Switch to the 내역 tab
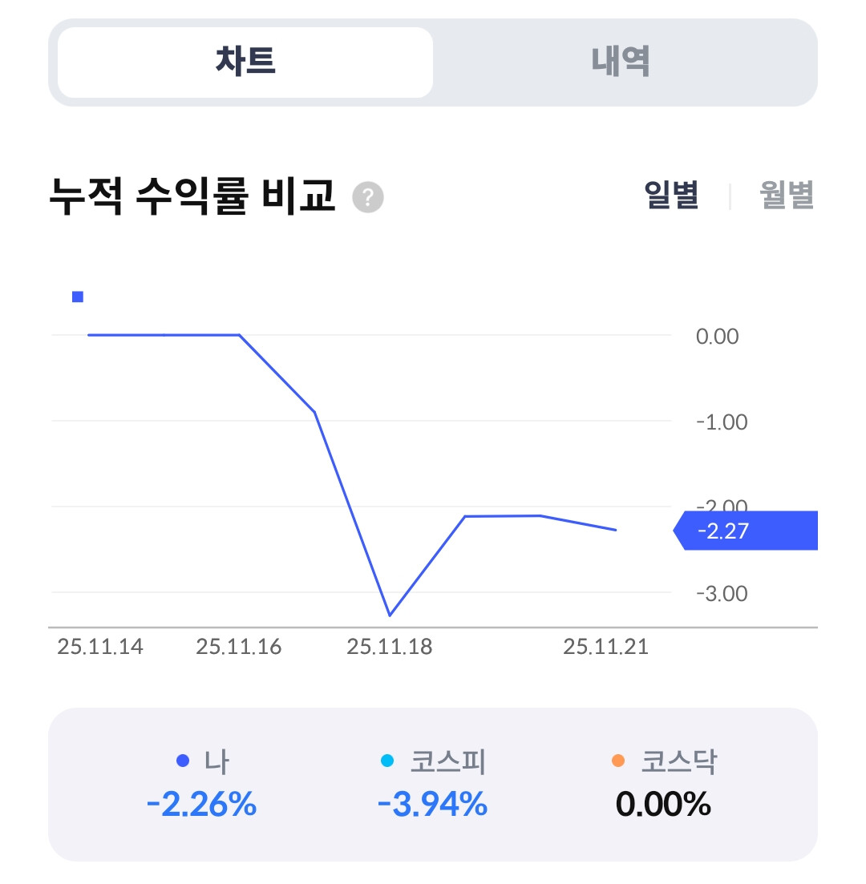Screen dimensions: 866x884 (x=621, y=63)
